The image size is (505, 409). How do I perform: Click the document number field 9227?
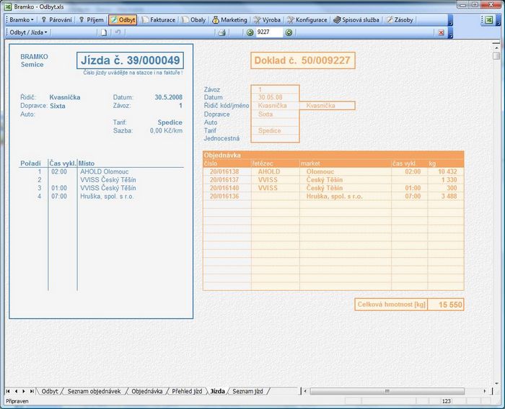[269, 32]
